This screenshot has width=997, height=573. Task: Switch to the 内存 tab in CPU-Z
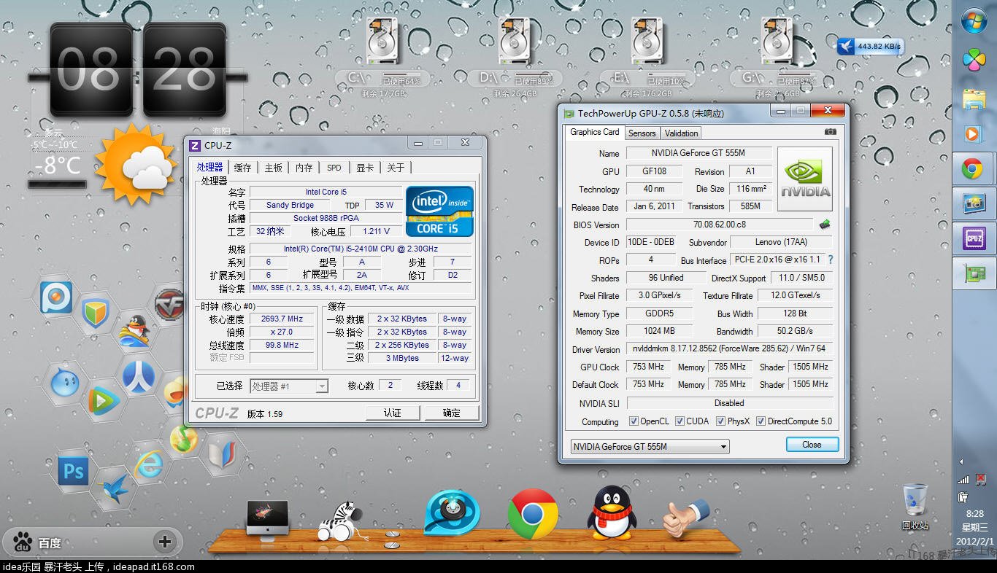[304, 168]
